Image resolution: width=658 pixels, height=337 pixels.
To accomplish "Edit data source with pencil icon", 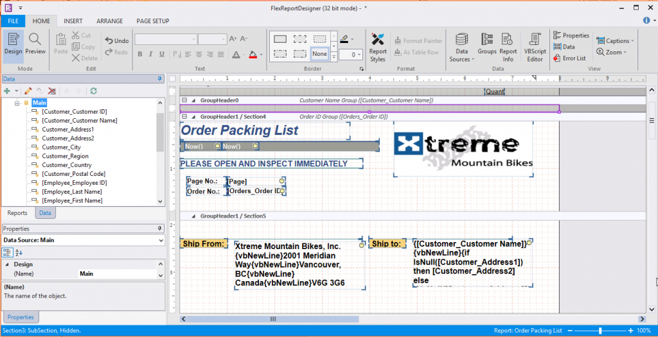I will 28,91.
